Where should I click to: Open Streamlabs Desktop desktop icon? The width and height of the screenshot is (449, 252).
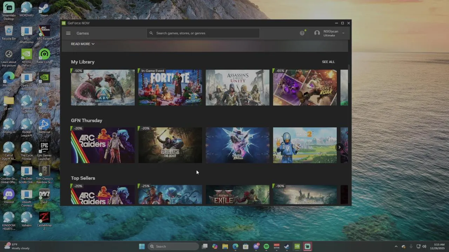[9, 11]
